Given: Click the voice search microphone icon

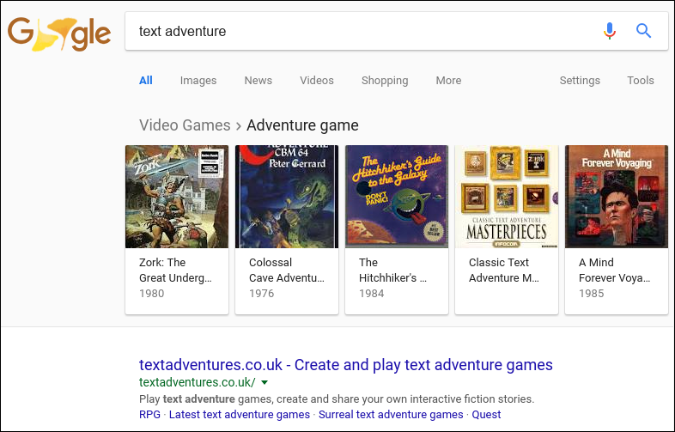Looking at the screenshot, I should tap(609, 31).
